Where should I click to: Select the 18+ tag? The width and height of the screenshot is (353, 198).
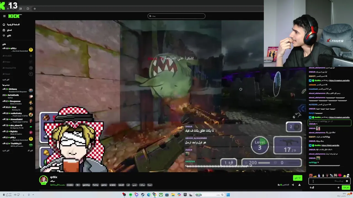click(78, 185)
